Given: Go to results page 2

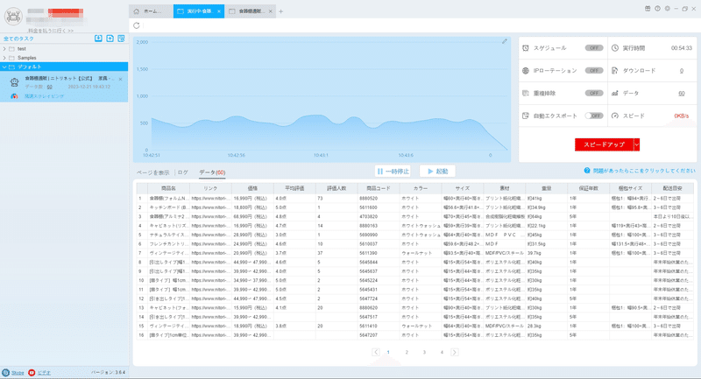Looking at the screenshot, I should [407, 352].
